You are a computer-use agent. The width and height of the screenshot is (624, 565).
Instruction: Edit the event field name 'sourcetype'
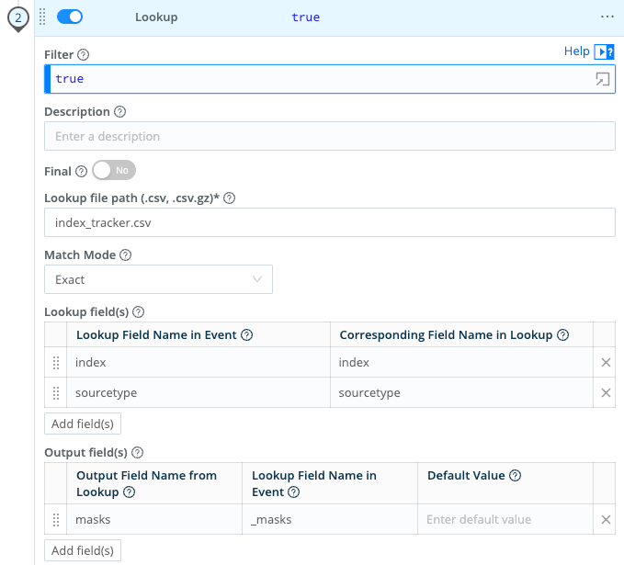click(x=199, y=392)
